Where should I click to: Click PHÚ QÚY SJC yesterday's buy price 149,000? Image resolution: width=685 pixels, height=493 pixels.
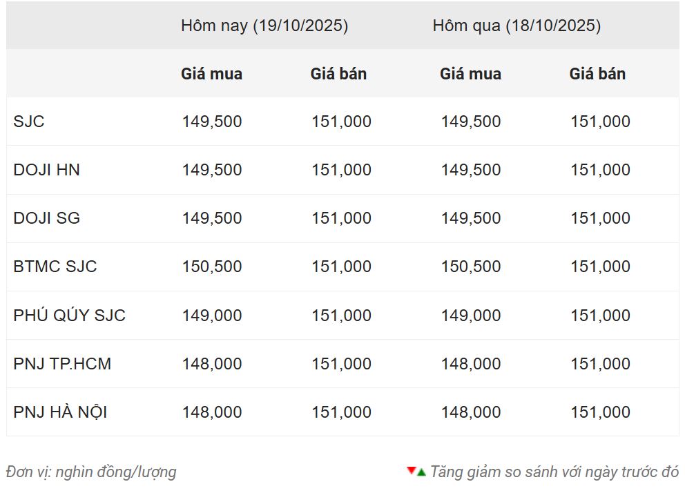pos(471,316)
